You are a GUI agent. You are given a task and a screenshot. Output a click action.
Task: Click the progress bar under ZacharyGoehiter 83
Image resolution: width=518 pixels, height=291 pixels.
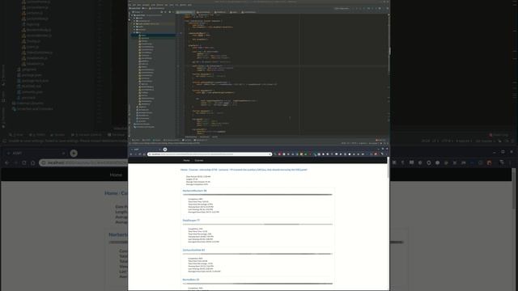click(257, 254)
